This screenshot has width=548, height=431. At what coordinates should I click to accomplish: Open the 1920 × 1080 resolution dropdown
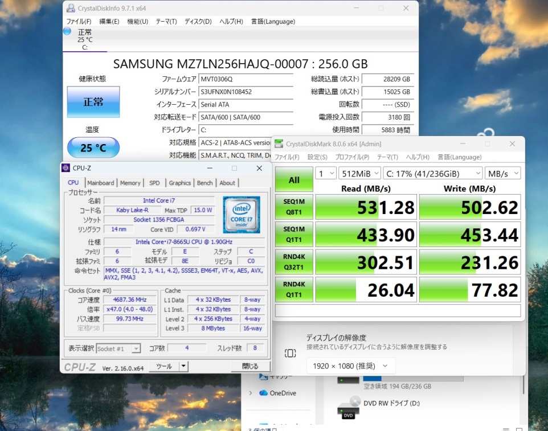350,366
